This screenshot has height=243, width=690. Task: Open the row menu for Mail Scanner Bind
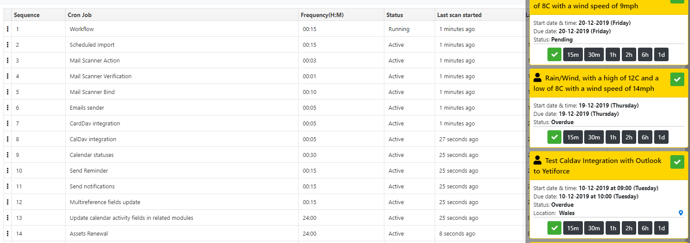tap(7, 92)
